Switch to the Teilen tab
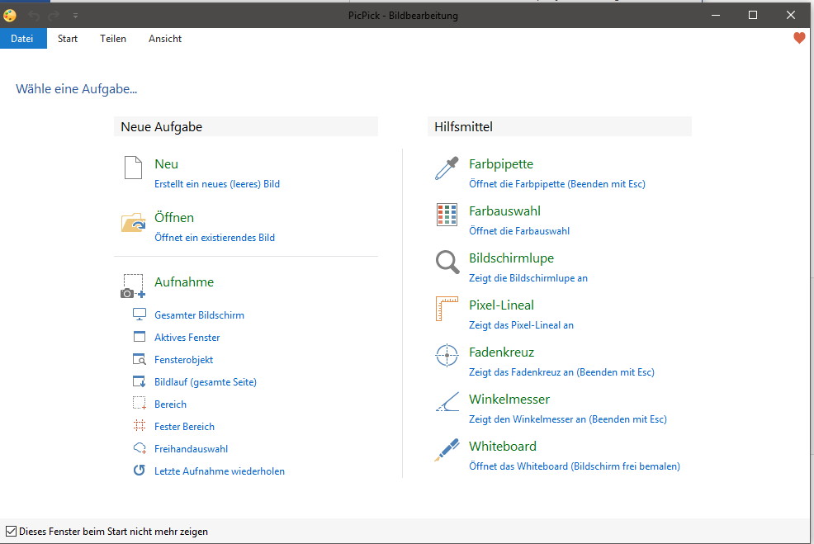 [x=113, y=39]
